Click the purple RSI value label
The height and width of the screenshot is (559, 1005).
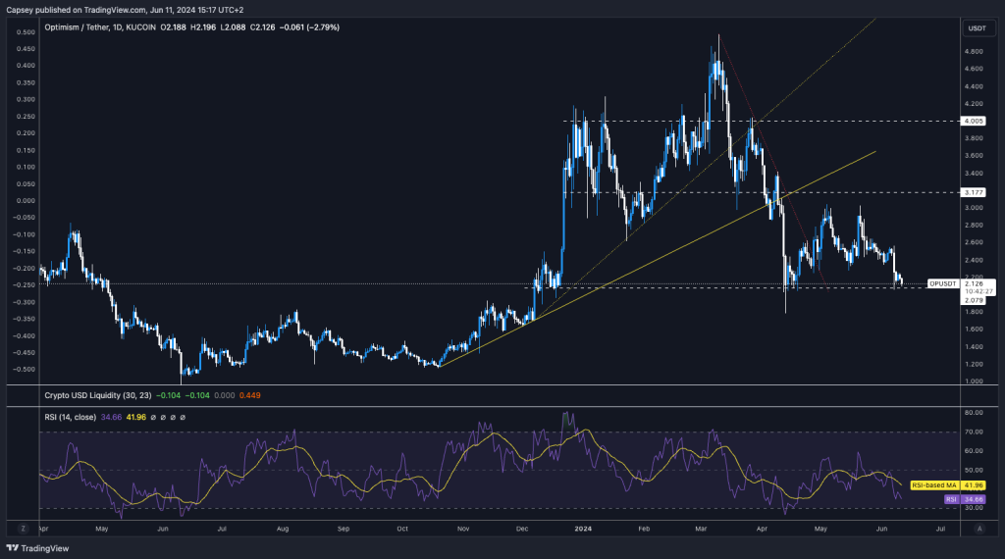point(951,499)
